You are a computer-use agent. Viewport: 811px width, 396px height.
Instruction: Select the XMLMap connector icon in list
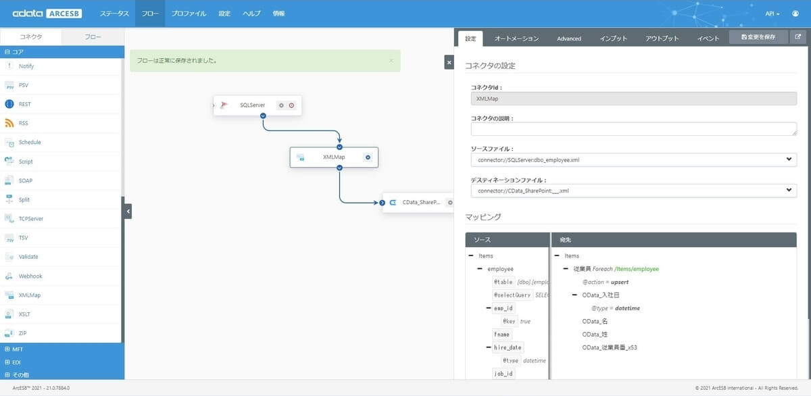coord(9,295)
